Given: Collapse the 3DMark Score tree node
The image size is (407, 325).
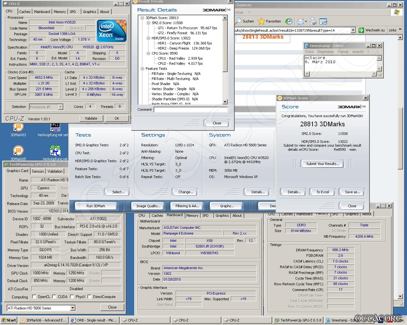Looking at the screenshot, I should pyautogui.click(x=143, y=18).
